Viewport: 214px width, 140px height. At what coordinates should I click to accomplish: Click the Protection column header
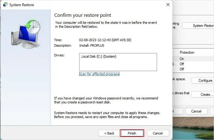[187, 52]
